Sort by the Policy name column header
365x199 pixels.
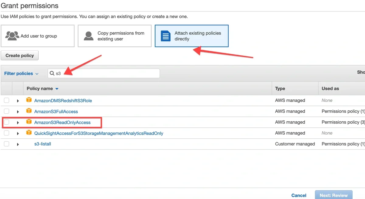[40, 88]
